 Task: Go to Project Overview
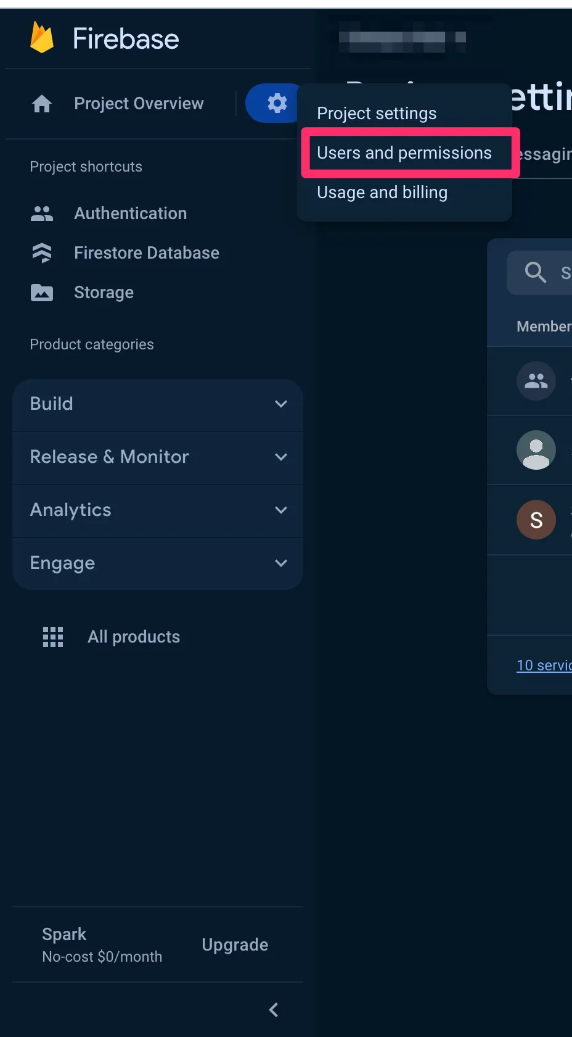coord(139,104)
